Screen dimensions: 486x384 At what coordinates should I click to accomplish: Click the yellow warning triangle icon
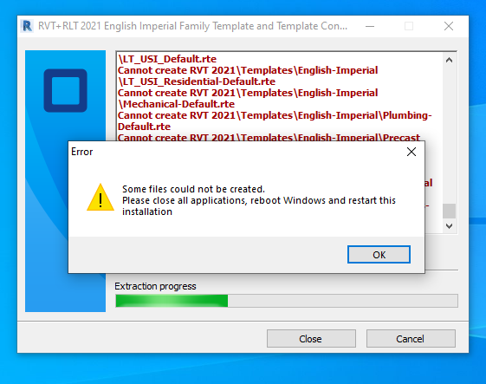(100, 198)
